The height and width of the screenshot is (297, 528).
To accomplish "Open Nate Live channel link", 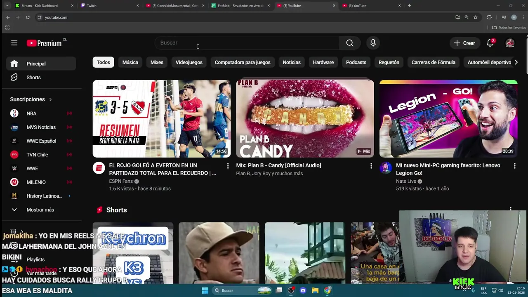I will tap(406, 181).
